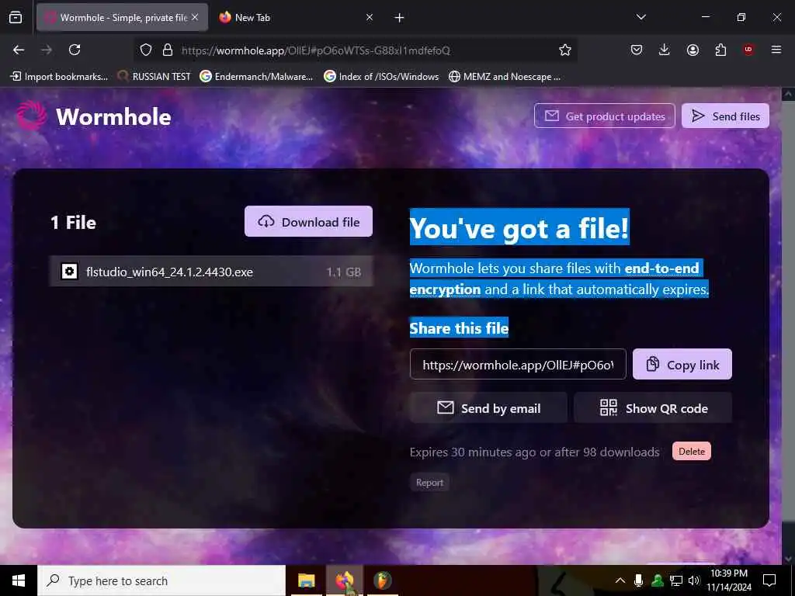Click the Download file button
Image resolution: width=795 pixels, height=596 pixels.
(308, 221)
